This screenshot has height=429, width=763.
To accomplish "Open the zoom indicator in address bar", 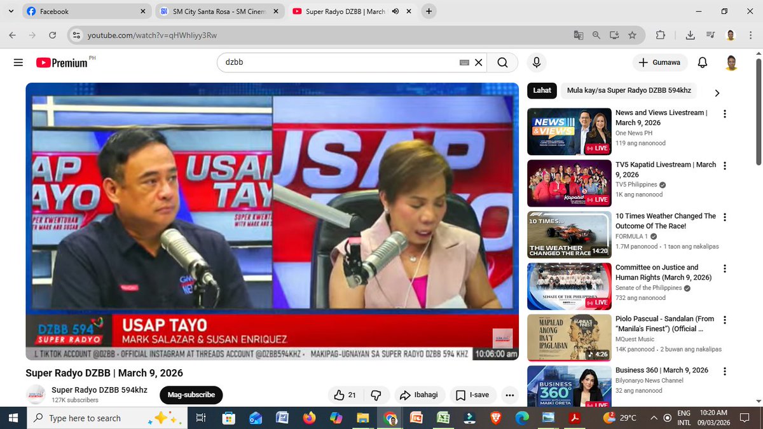I will coord(596,35).
